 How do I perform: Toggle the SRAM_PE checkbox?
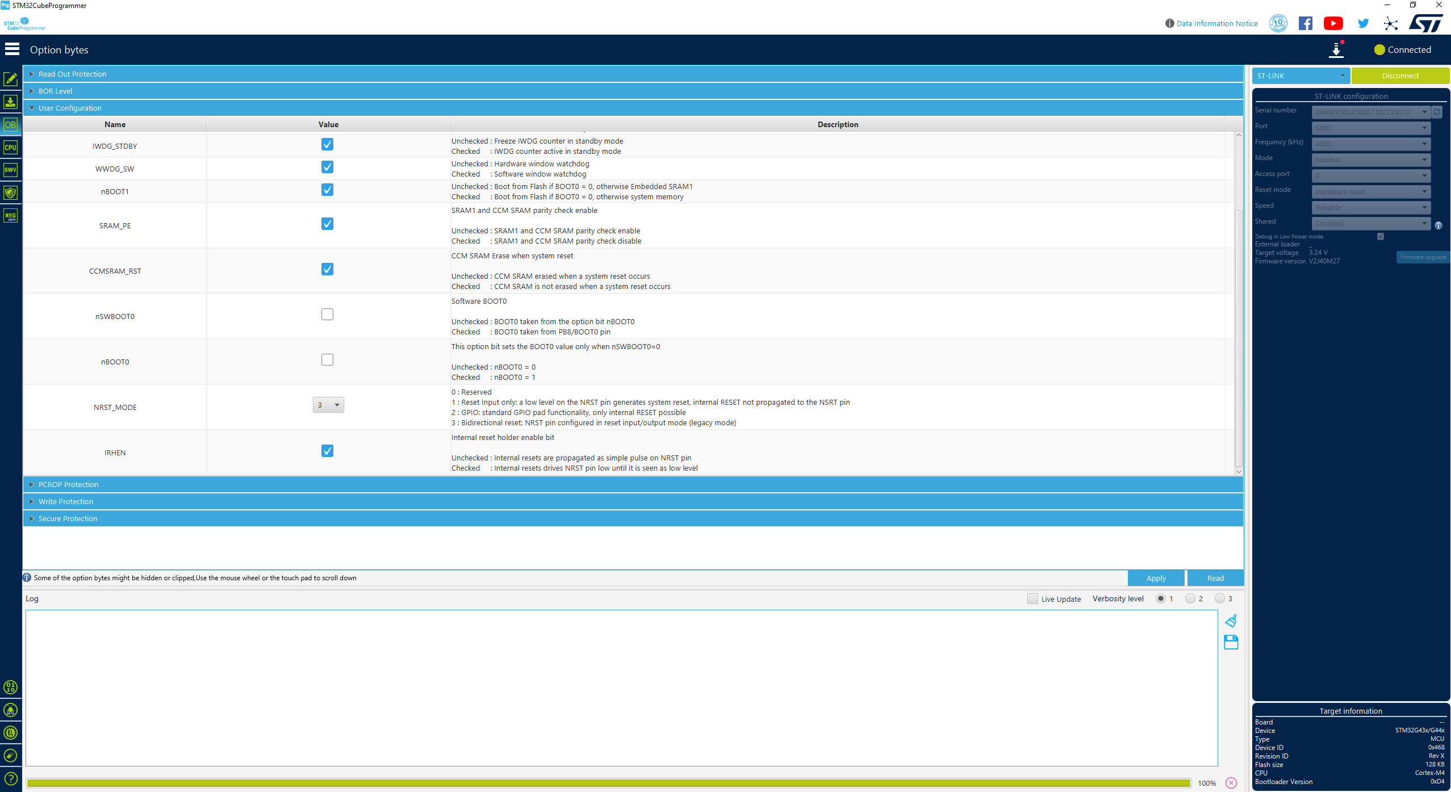coord(327,224)
